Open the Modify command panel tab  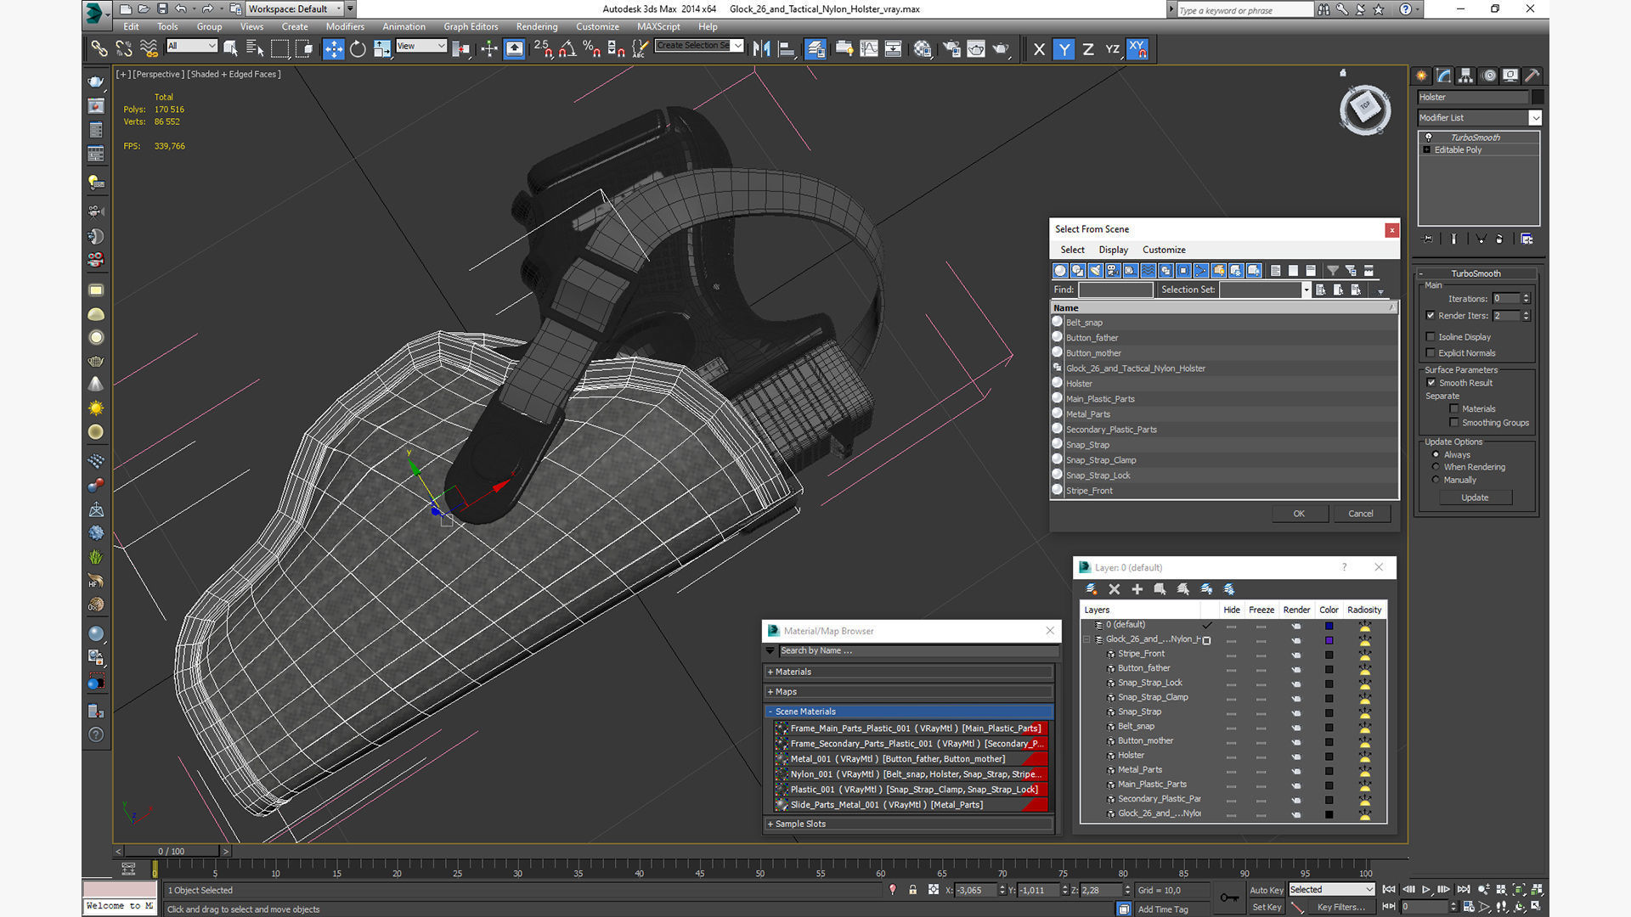coord(1443,76)
